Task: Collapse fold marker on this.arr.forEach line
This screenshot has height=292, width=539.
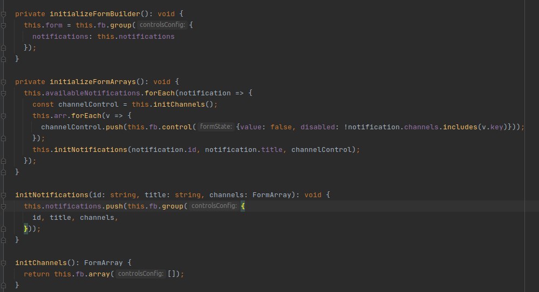Action: pos(3,116)
